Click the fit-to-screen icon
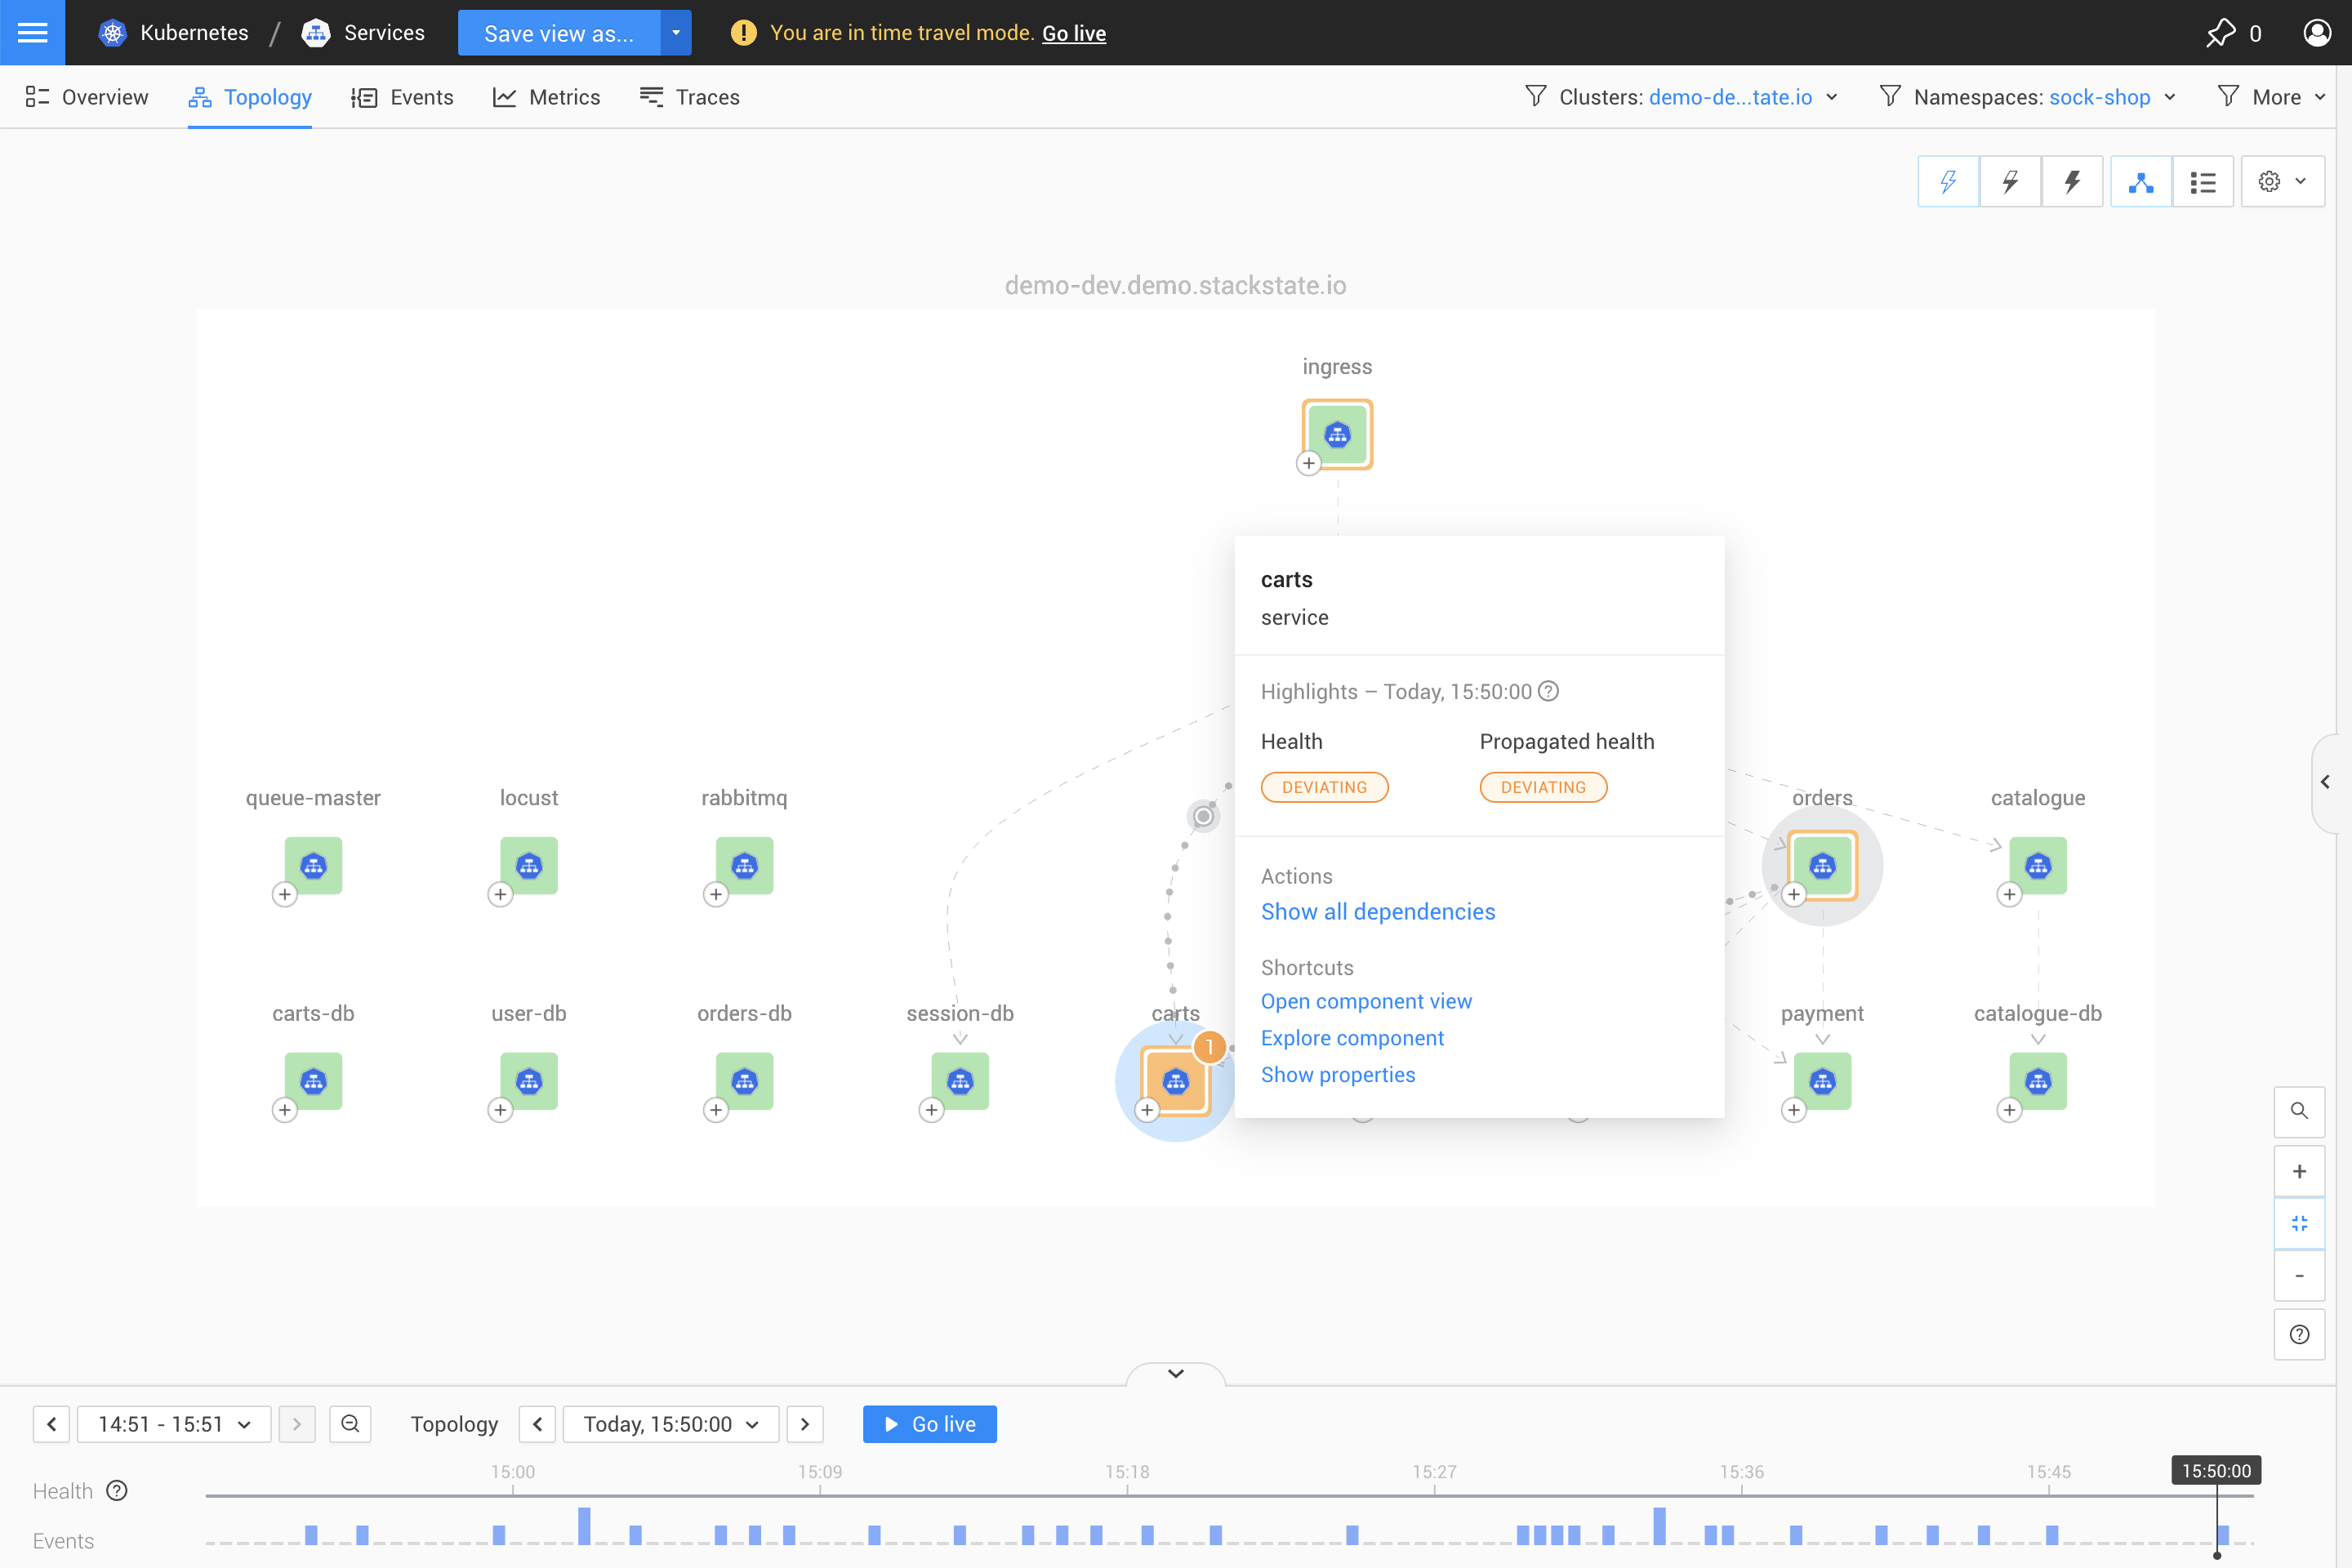2352x1568 pixels. pos(2299,1223)
